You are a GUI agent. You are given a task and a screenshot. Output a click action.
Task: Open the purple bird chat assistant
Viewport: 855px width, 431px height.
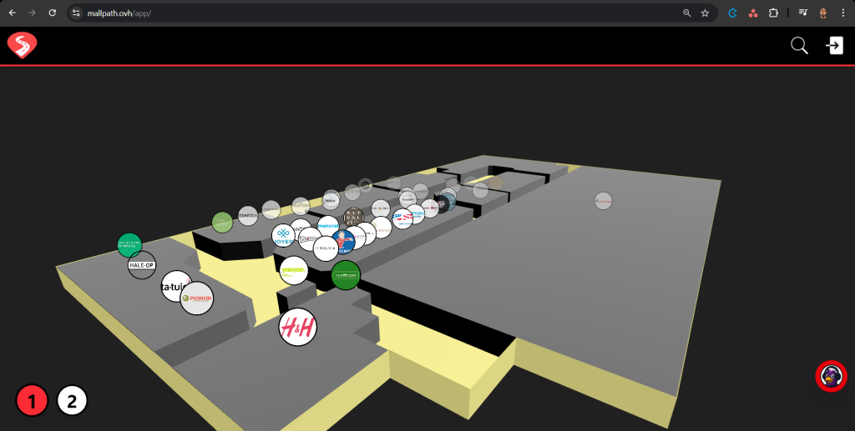pos(831,376)
